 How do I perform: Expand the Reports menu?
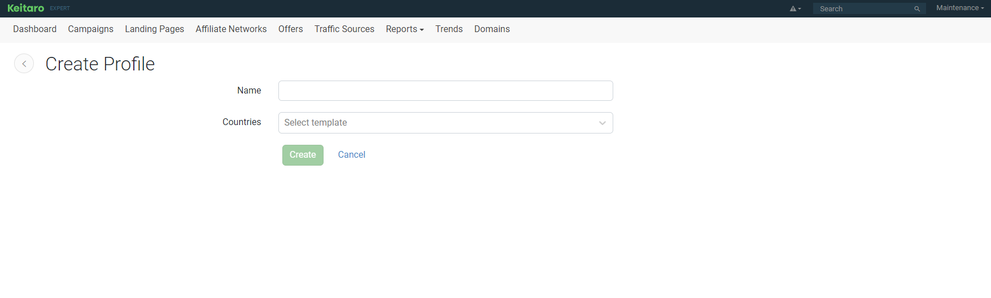(404, 29)
